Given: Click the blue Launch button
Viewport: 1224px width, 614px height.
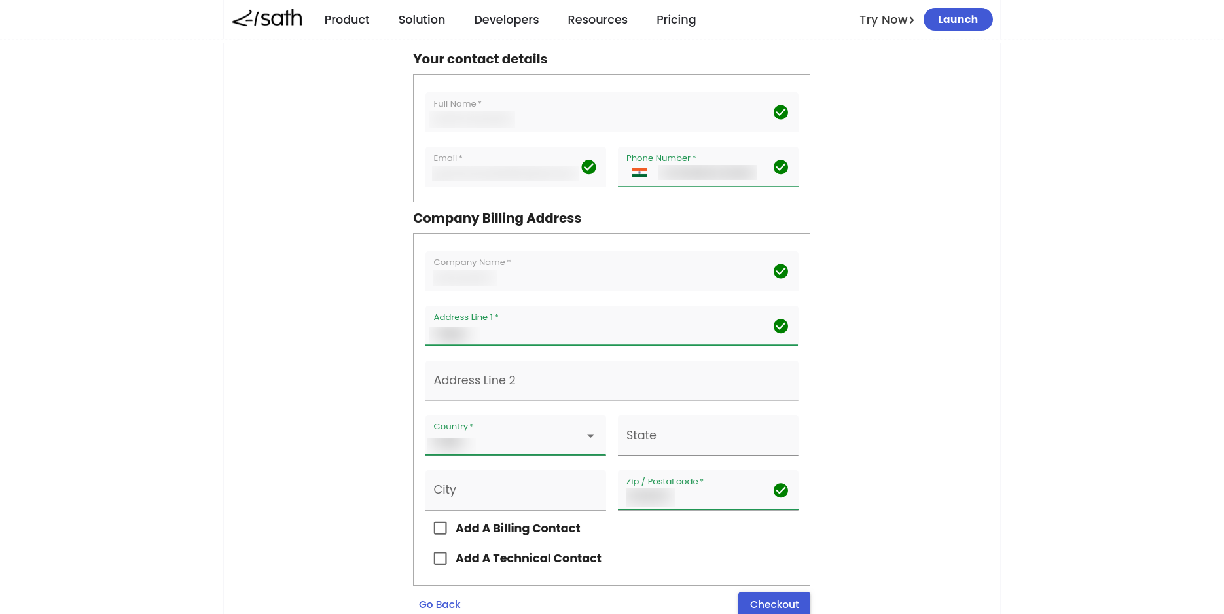Looking at the screenshot, I should tap(957, 20).
